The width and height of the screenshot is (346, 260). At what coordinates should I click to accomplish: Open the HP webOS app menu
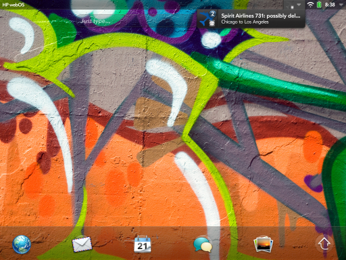[x=14, y=5]
